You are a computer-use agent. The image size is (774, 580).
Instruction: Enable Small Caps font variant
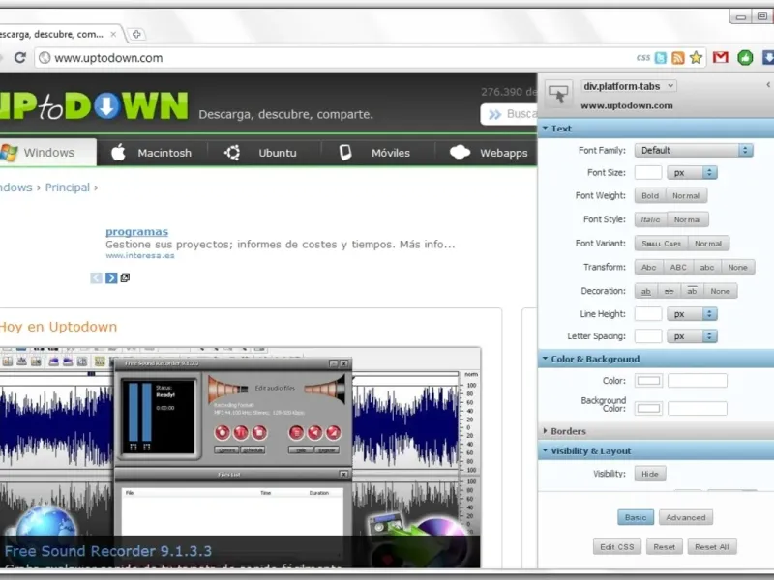pyautogui.click(x=662, y=244)
